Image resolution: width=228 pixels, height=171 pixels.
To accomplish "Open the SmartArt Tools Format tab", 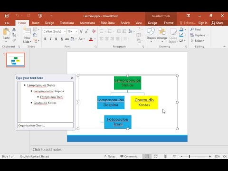I will coord(169,23).
